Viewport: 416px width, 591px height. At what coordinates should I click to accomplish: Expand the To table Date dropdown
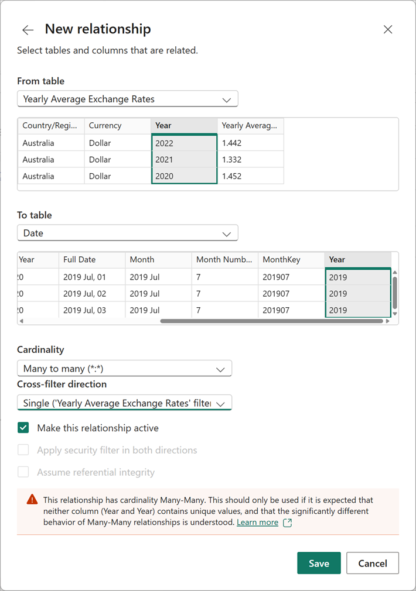(x=127, y=233)
